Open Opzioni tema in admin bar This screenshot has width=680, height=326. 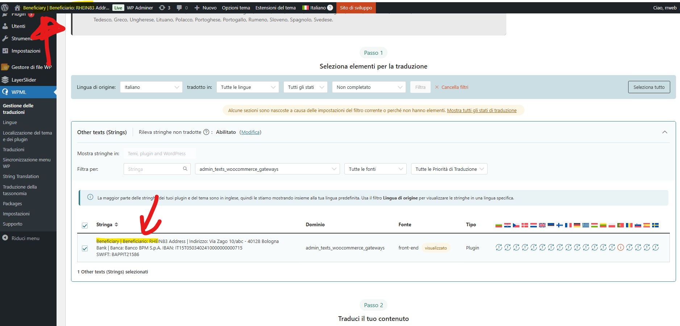[x=236, y=8]
